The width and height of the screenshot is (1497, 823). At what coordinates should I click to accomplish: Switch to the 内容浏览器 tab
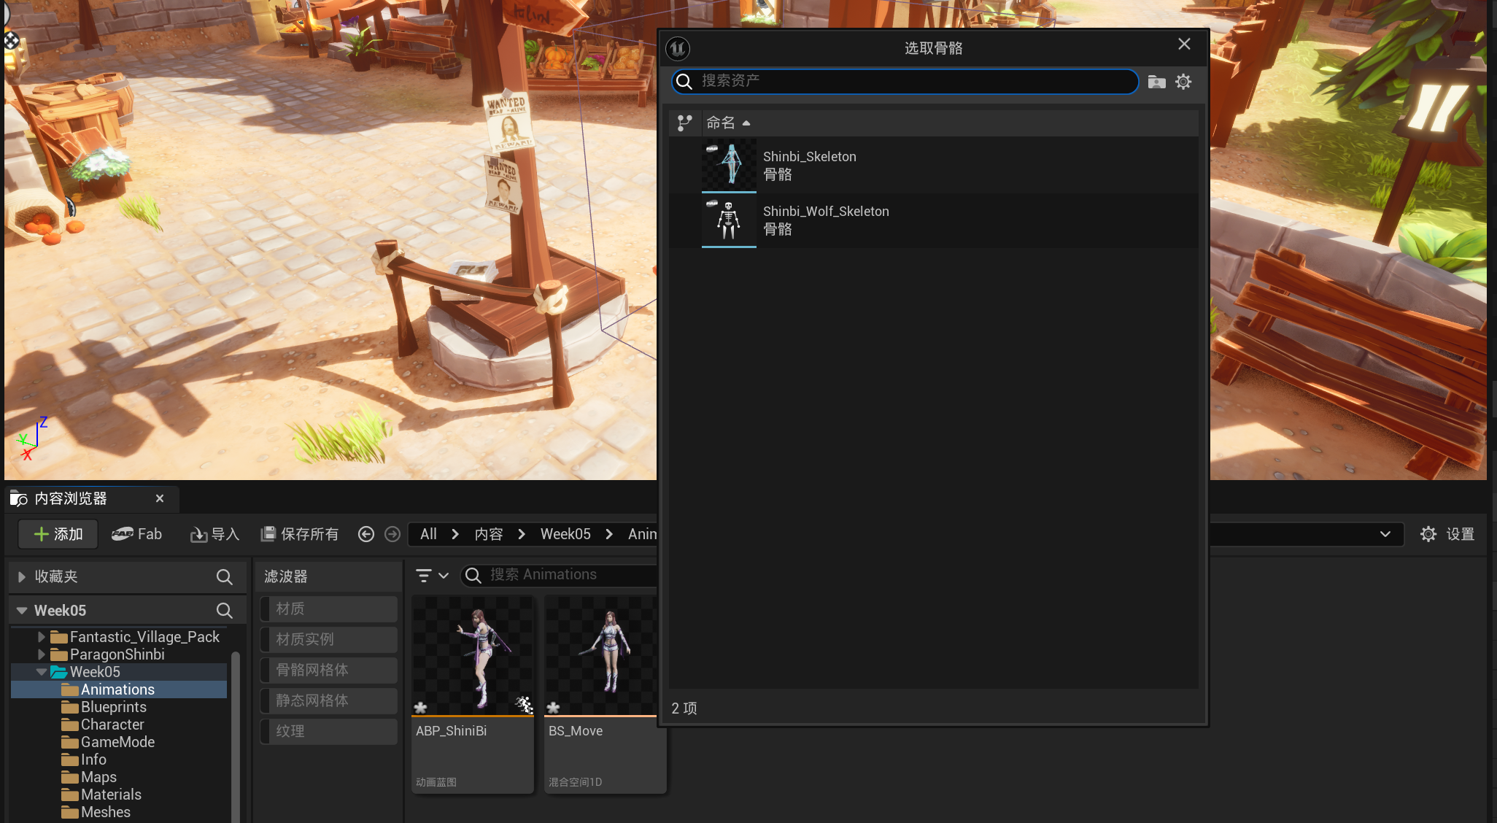point(71,498)
